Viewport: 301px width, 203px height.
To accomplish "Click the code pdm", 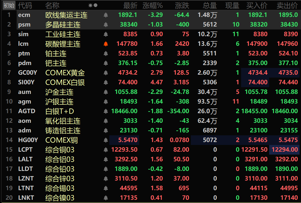I will (25, 63).
